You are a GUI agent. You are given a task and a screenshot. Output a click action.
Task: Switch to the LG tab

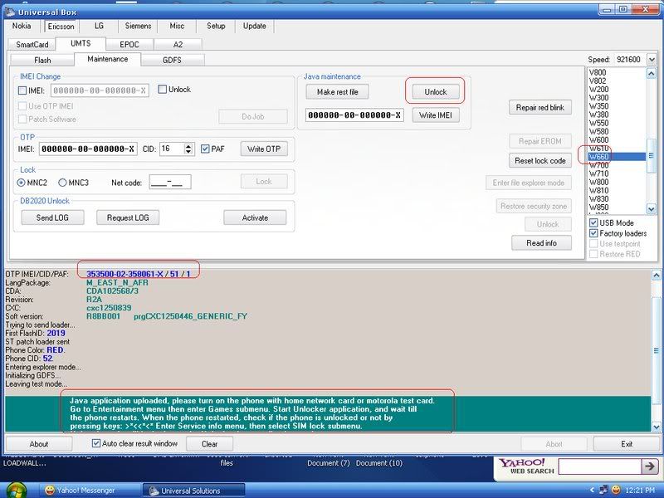click(99, 26)
